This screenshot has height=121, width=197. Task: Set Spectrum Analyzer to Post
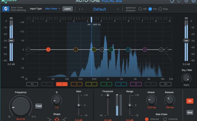pos(160,9)
